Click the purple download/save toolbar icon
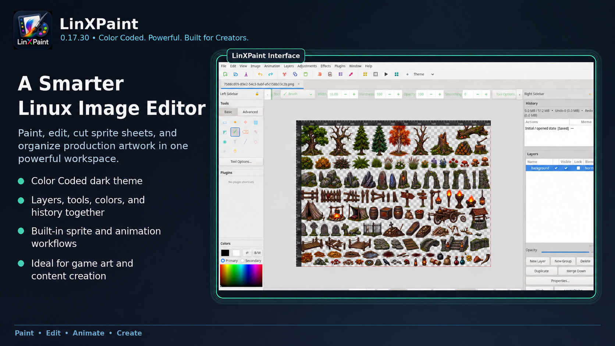The width and height of the screenshot is (615, 346). pos(246,74)
